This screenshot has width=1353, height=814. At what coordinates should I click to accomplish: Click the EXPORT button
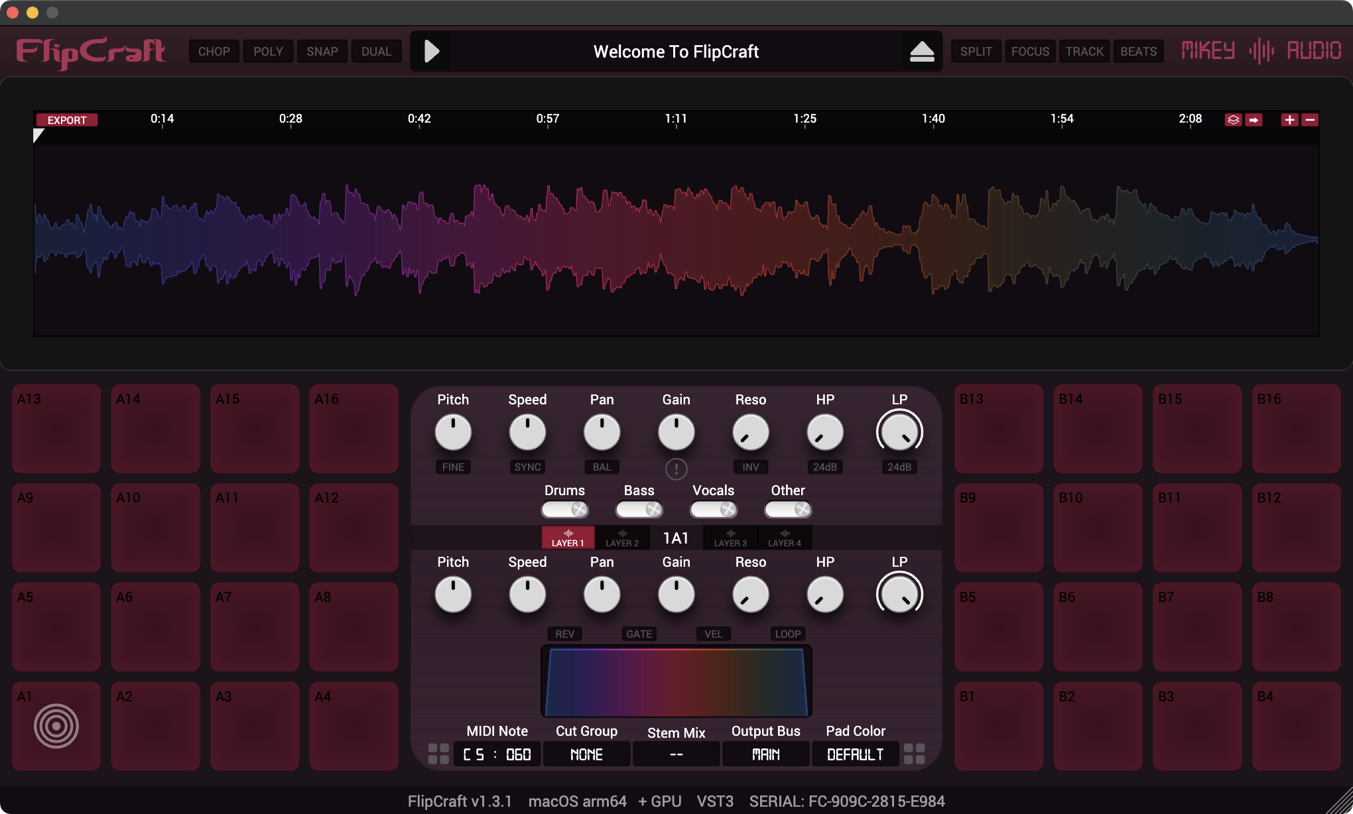[67, 120]
